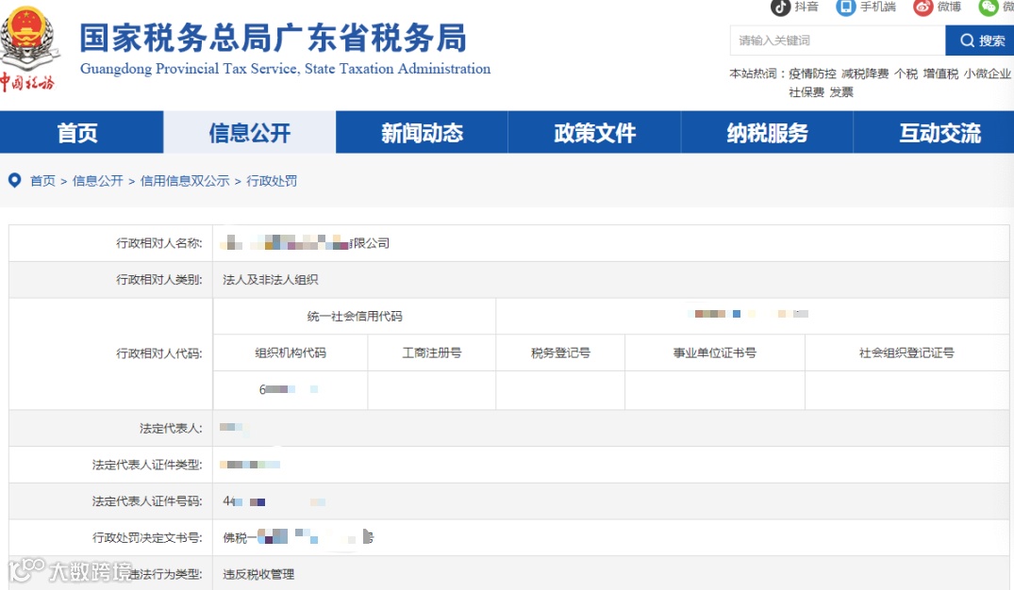Click the 搜索 search button
The width and height of the screenshot is (1014, 590).
(979, 41)
